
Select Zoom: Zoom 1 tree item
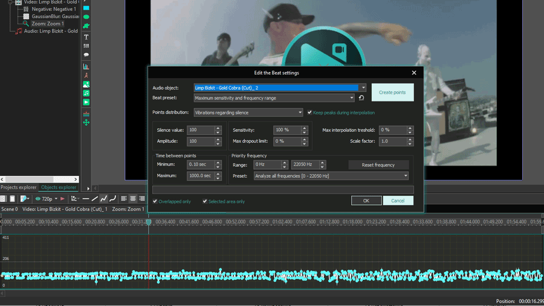(48, 24)
